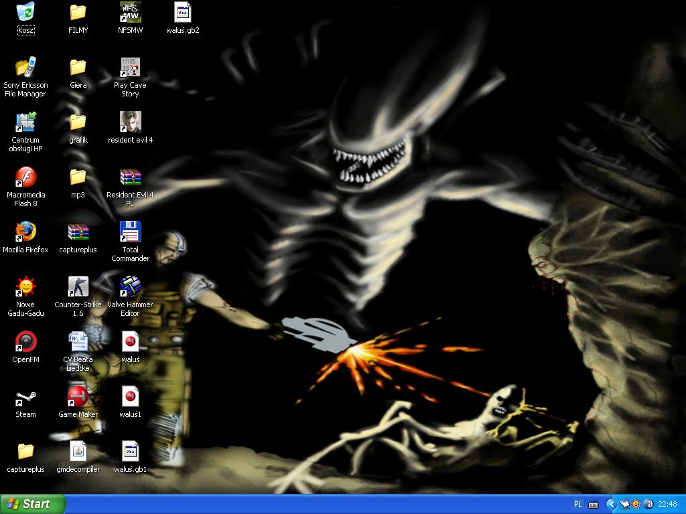Open the Start menu
686x514 pixels.
click(x=33, y=504)
